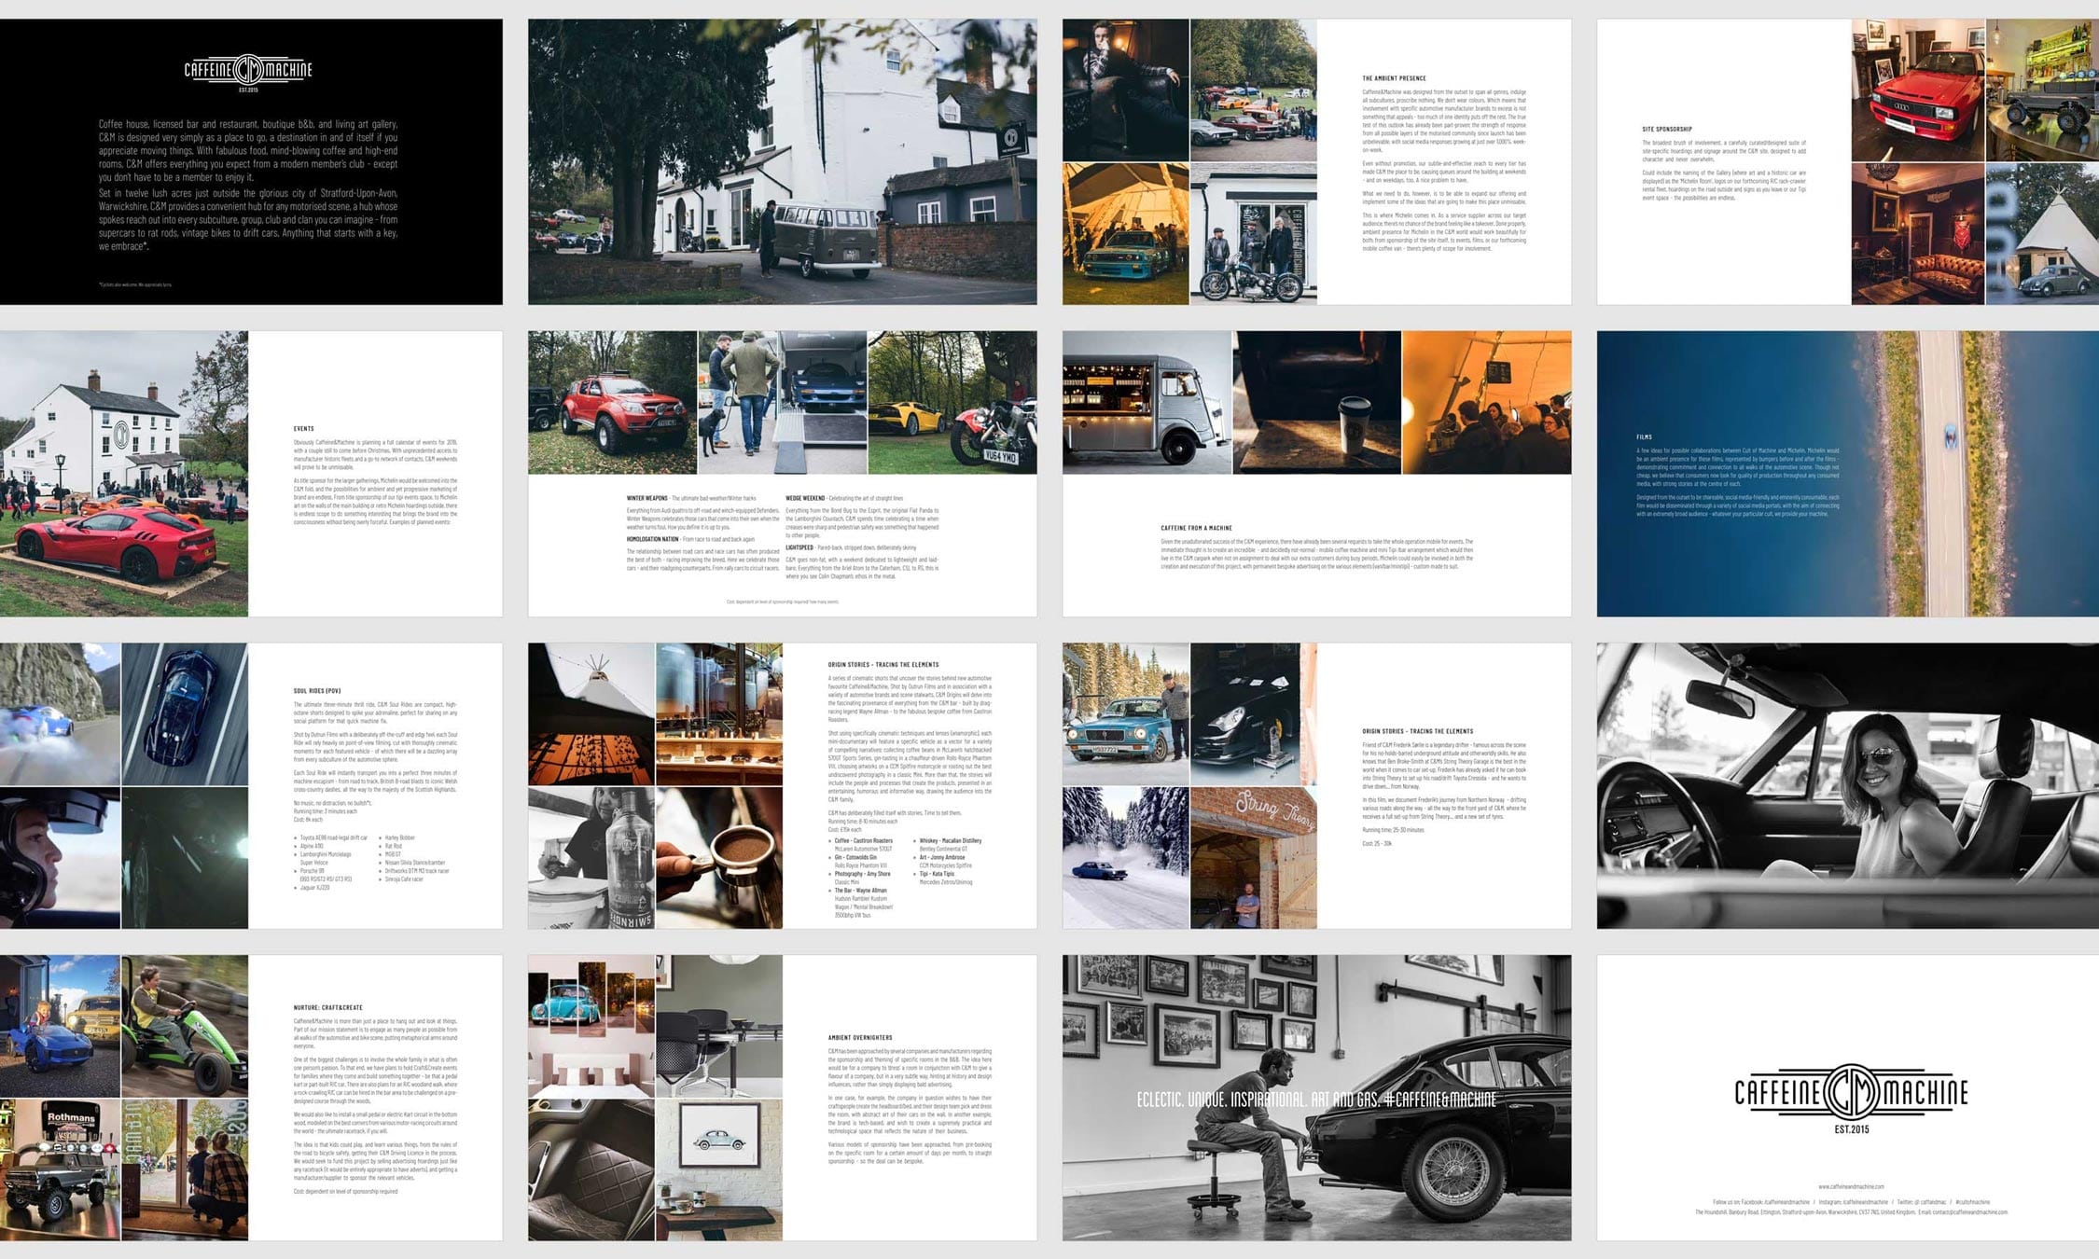Open the photo of the espresso portafilter with ground coffee
Viewport: 2099px width, 1259px height.
pyautogui.click(x=719, y=858)
